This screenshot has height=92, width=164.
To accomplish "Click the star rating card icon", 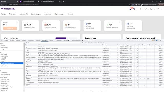I will pyautogui.click(x=66, y=25).
